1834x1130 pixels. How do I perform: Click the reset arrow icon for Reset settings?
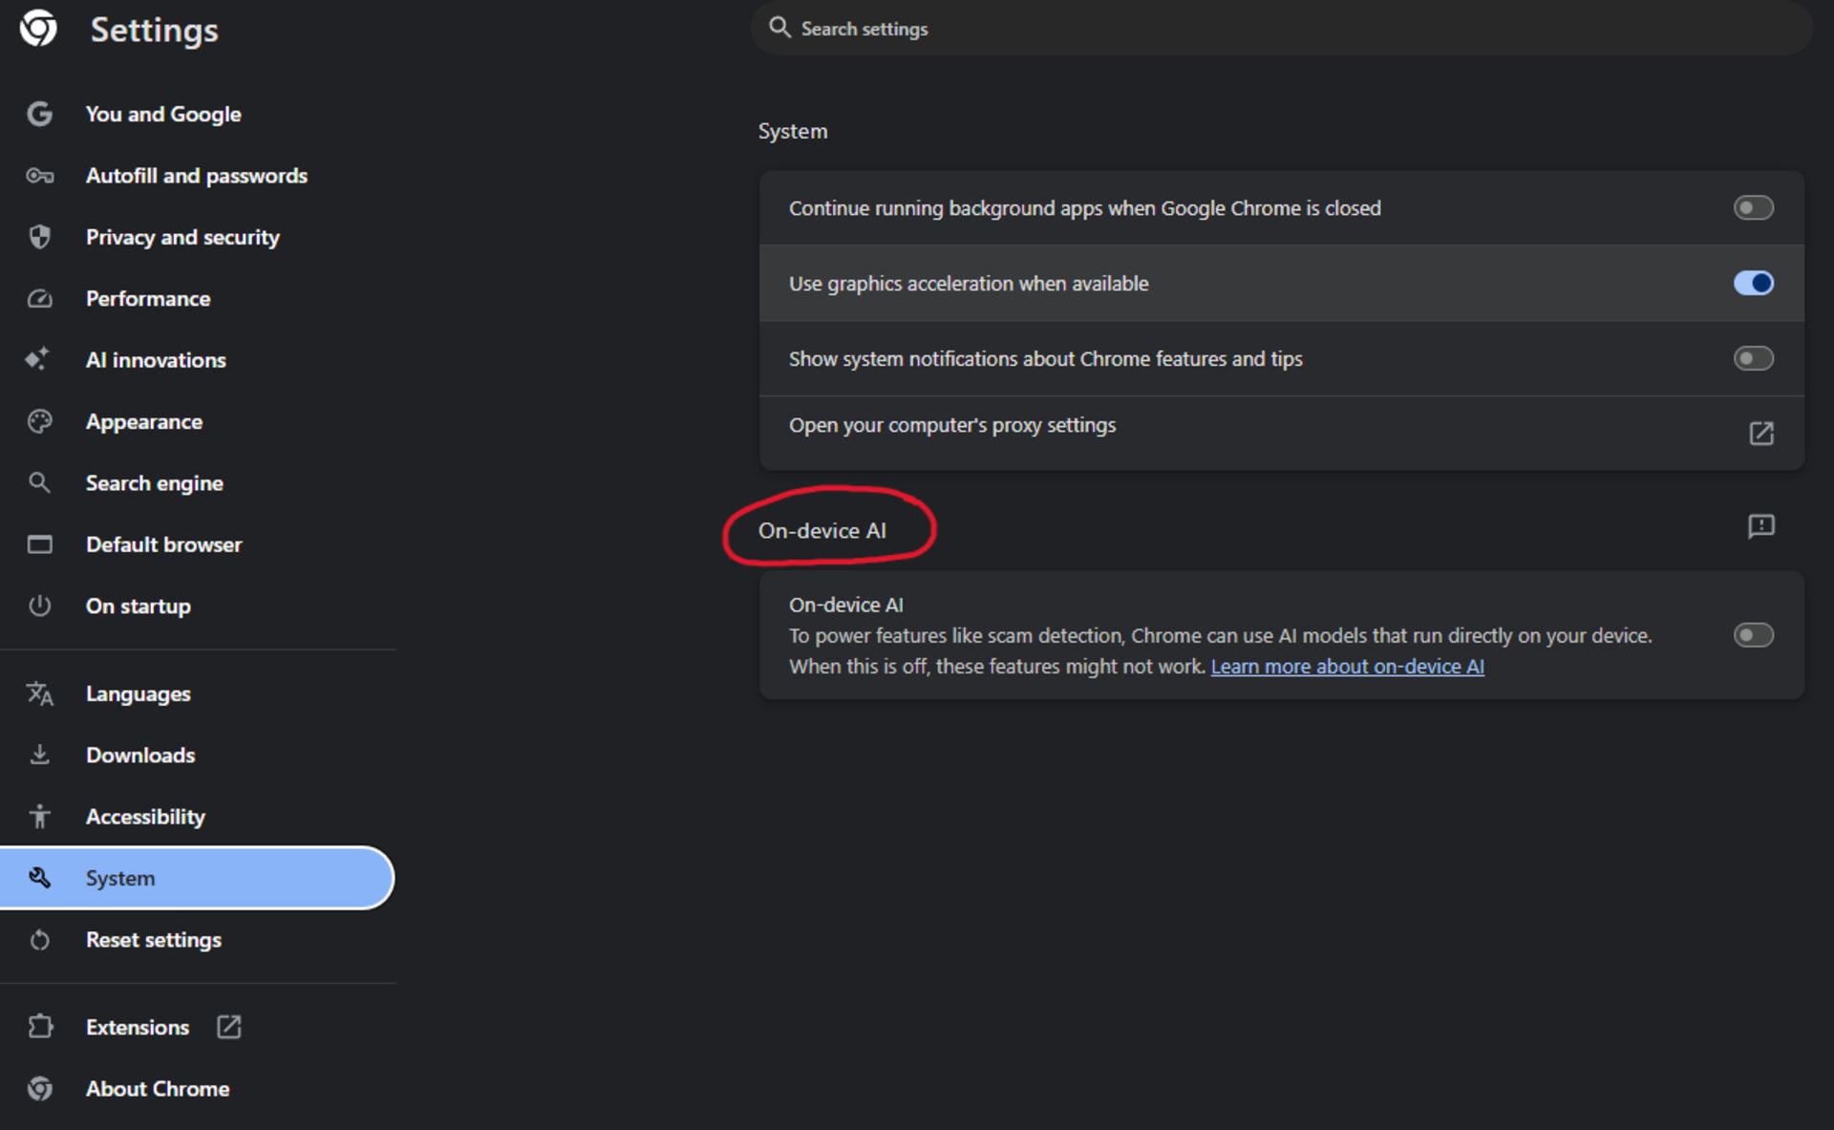tap(39, 940)
